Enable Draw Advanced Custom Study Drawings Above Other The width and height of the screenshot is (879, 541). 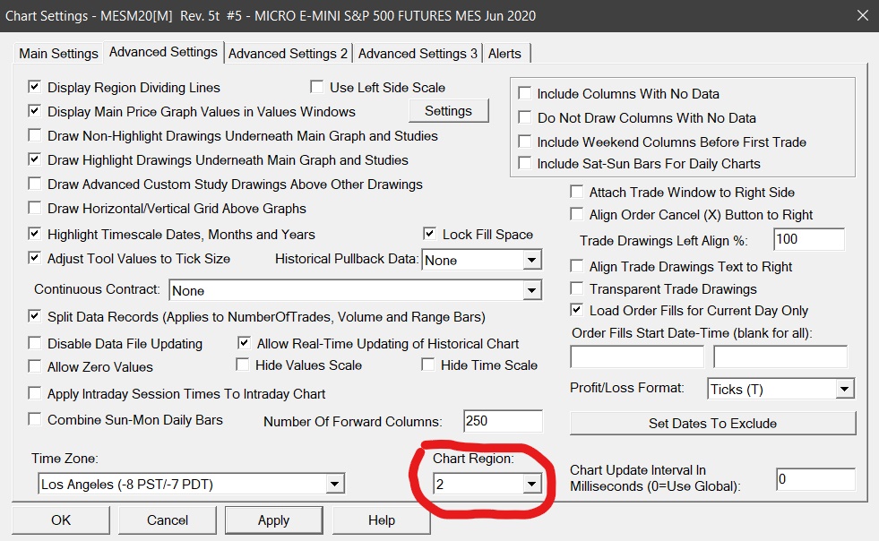tap(35, 184)
